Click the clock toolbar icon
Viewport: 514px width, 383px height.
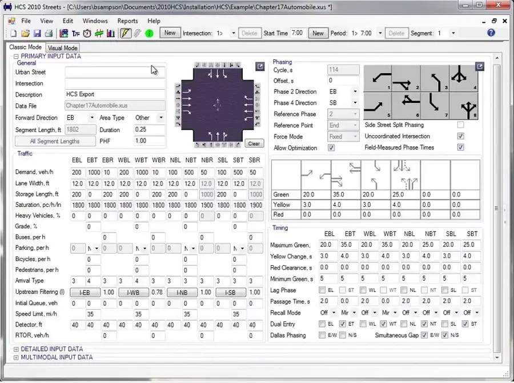click(x=87, y=34)
